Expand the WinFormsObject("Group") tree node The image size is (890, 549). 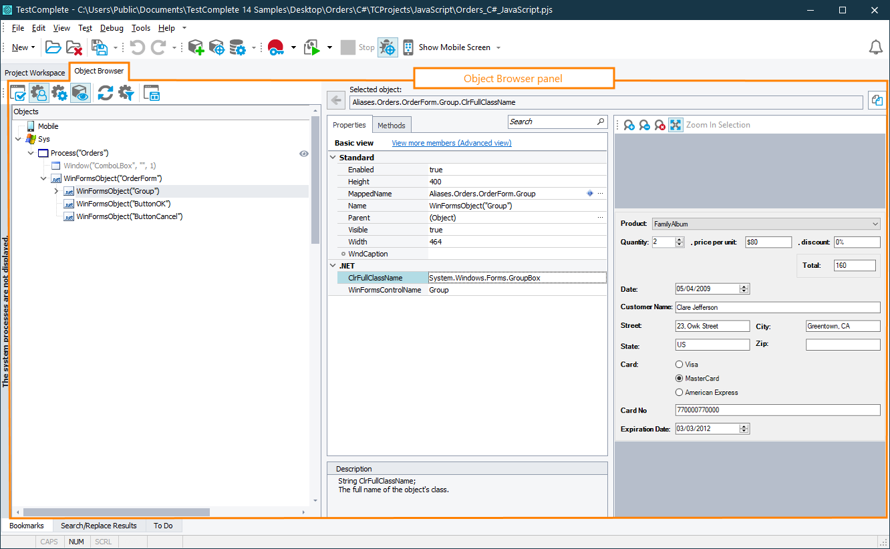[x=56, y=191]
